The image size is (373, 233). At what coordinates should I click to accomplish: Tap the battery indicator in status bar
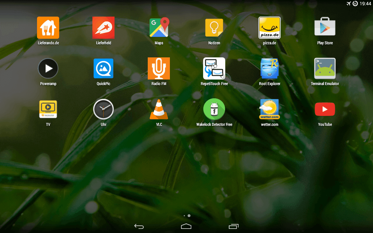coord(355,3)
